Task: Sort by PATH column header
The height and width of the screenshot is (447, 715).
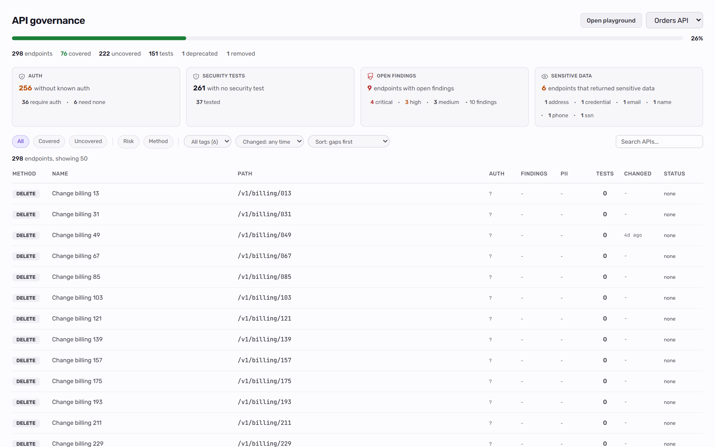Action: click(245, 174)
